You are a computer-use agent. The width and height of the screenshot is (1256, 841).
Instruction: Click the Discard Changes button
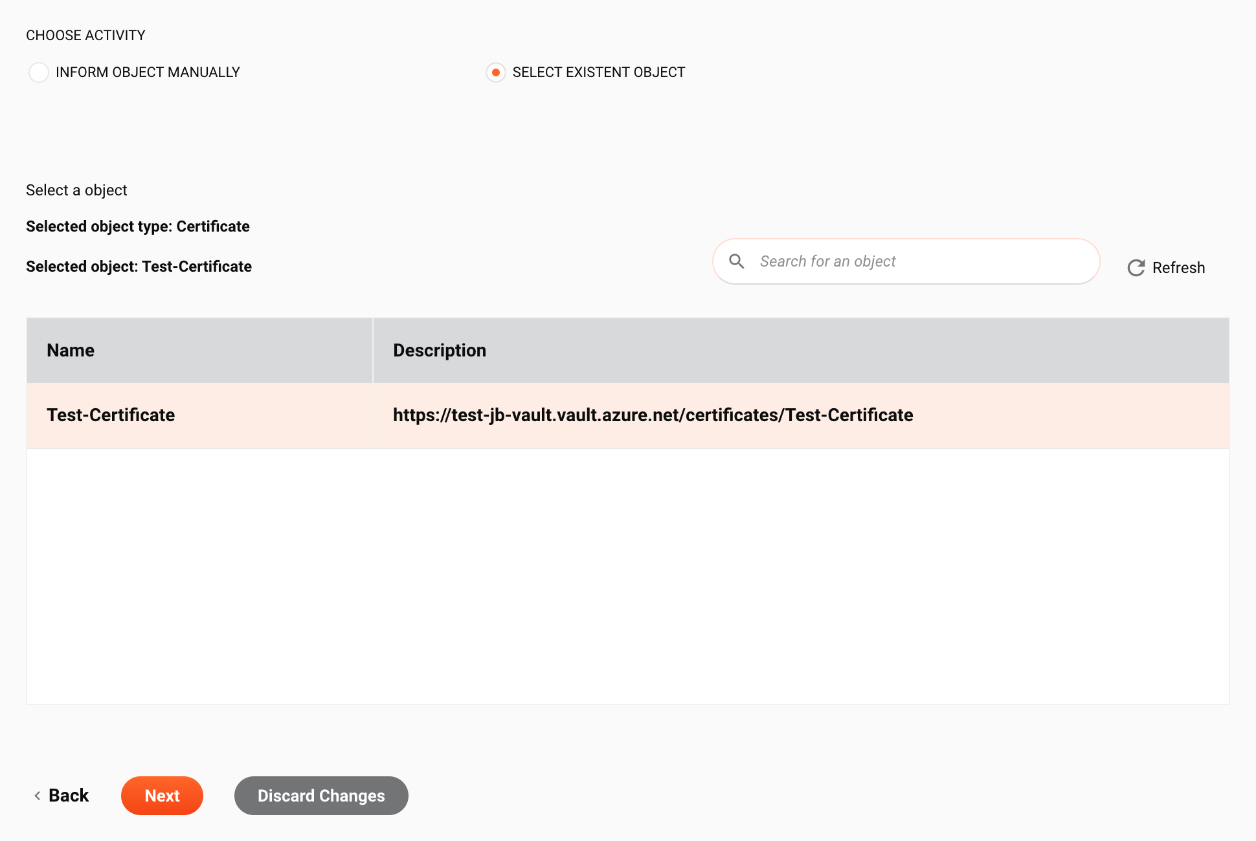click(320, 796)
